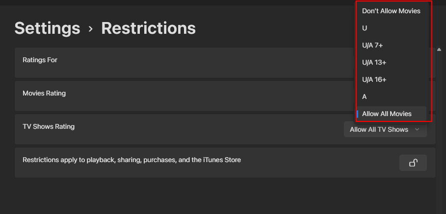Click the Ratings For row label
This screenshot has height=214, width=446.
(40, 60)
